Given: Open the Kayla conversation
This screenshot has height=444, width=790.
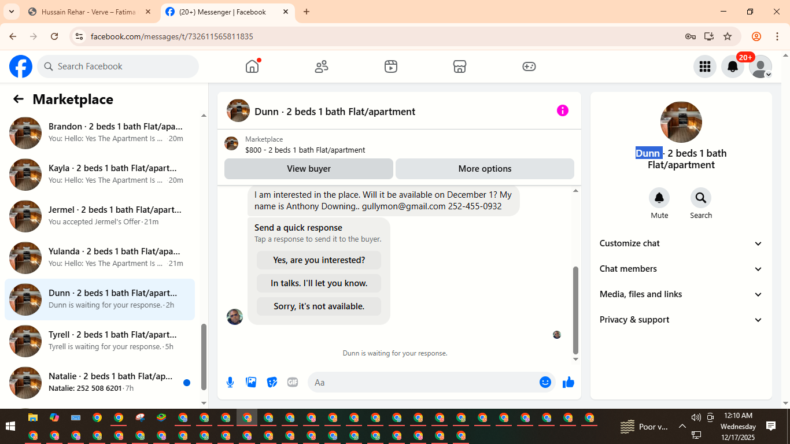Looking at the screenshot, I should [99, 175].
